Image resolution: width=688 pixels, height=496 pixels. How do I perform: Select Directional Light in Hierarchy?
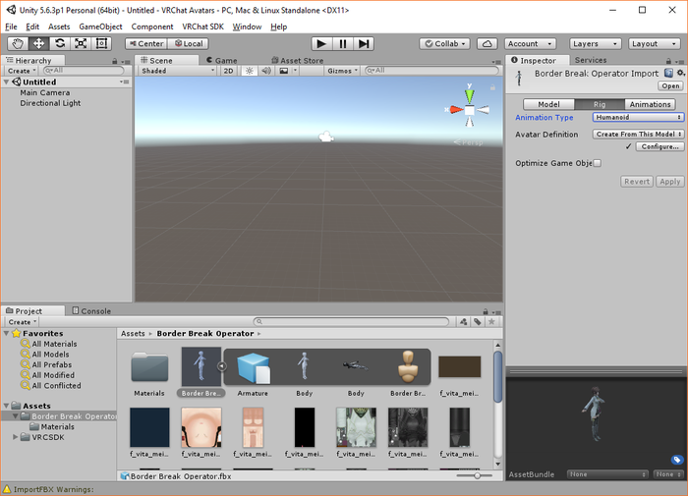(50, 103)
